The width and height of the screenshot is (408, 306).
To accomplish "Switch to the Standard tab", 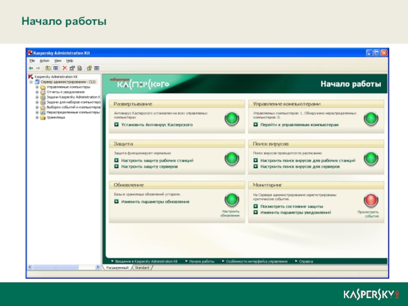I will coord(142,268).
